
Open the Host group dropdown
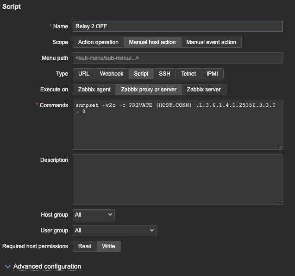(94, 215)
